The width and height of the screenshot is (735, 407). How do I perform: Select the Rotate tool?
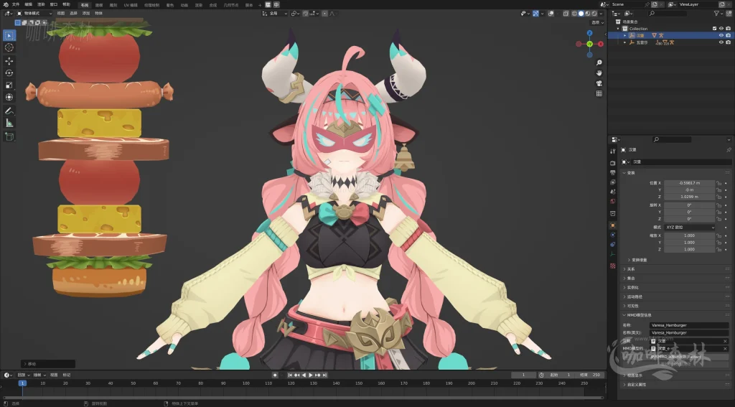9,72
